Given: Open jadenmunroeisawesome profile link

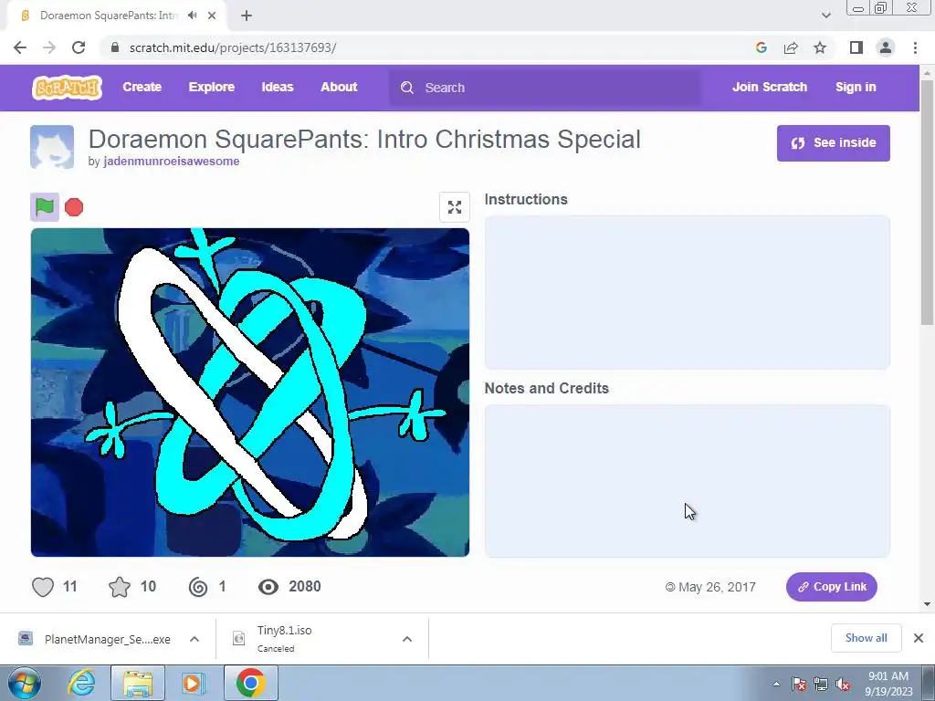Looking at the screenshot, I should point(171,161).
